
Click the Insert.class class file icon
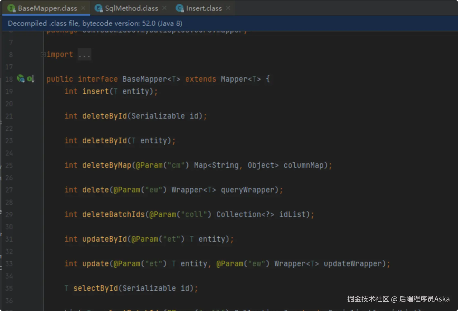(x=180, y=8)
